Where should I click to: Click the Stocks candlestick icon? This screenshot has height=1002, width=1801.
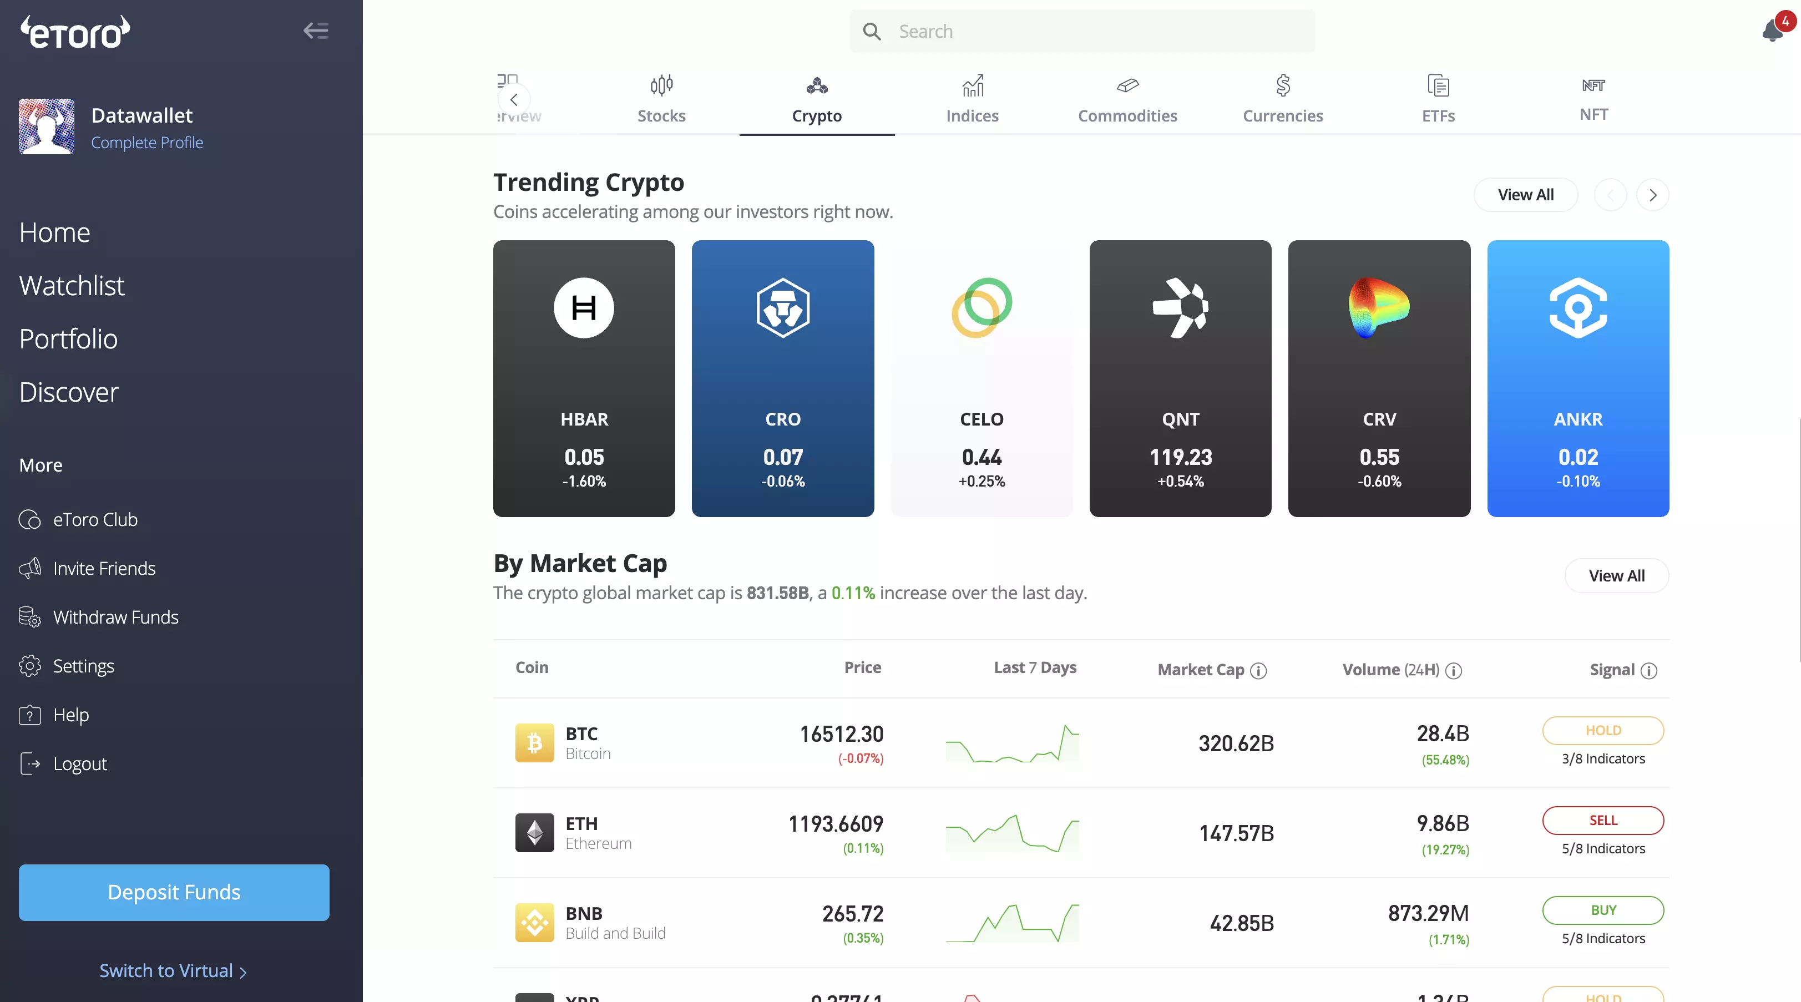click(x=661, y=85)
